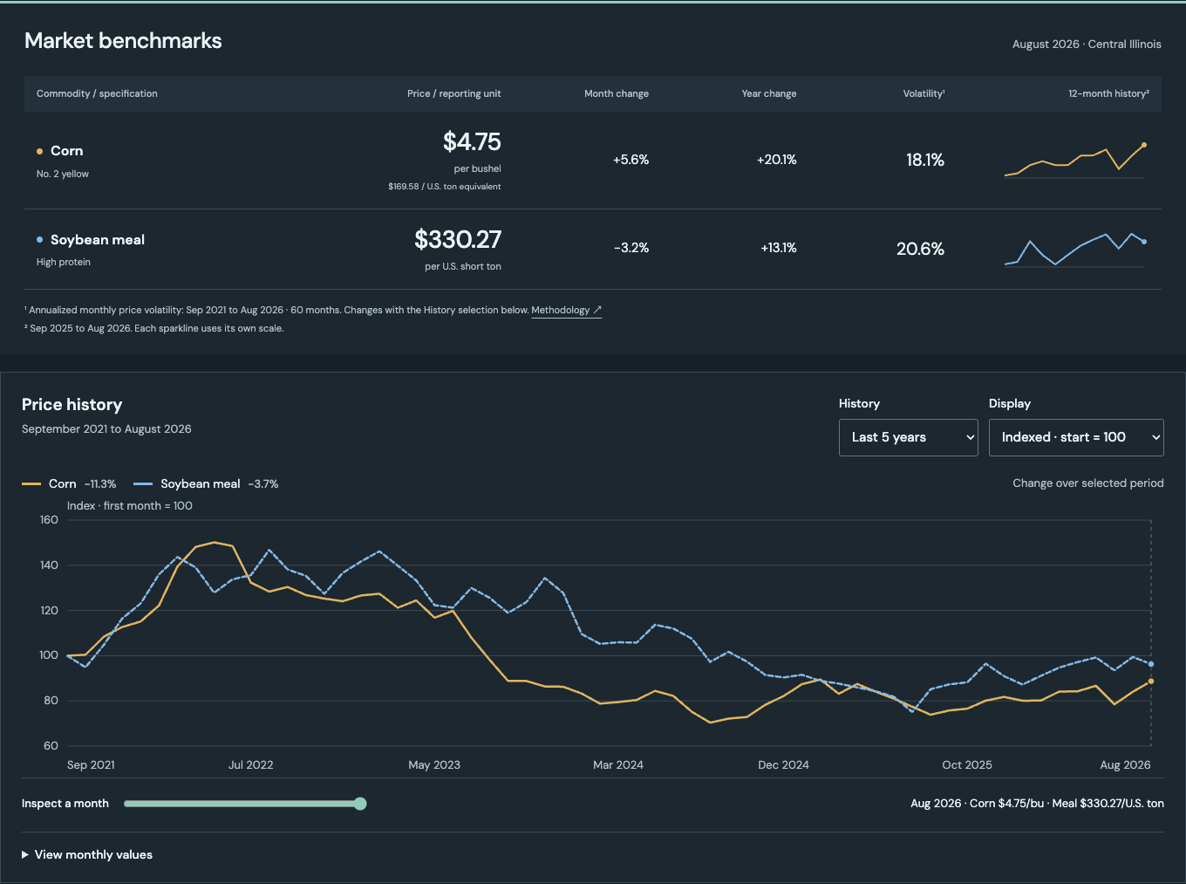This screenshot has width=1186, height=884.
Task: Click the Aug 2026 endpoint marker on soybean meal line
Action: pos(1151,664)
